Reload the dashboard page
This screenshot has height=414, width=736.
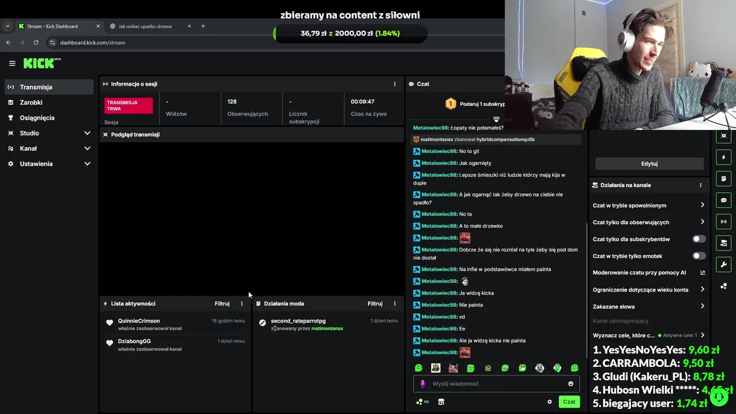tap(36, 43)
